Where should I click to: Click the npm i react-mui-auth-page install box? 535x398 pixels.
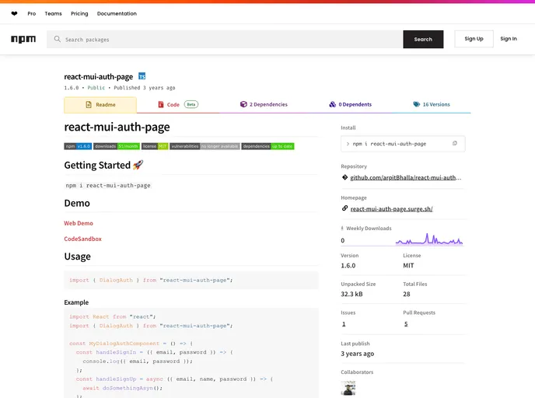(x=403, y=144)
